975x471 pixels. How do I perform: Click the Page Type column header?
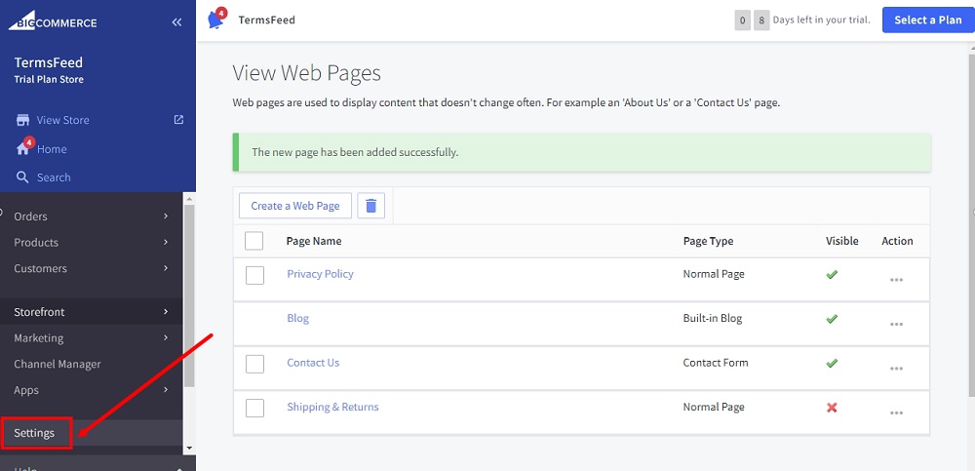708,241
